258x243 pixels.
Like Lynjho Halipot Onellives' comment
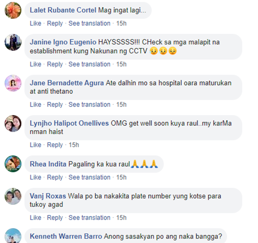click(x=35, y=145)
